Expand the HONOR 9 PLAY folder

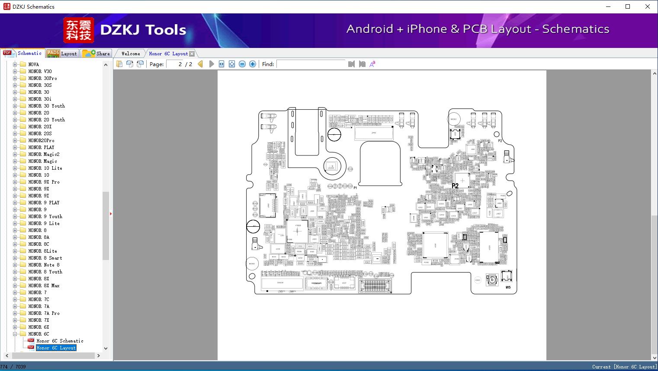click(15, 203)
